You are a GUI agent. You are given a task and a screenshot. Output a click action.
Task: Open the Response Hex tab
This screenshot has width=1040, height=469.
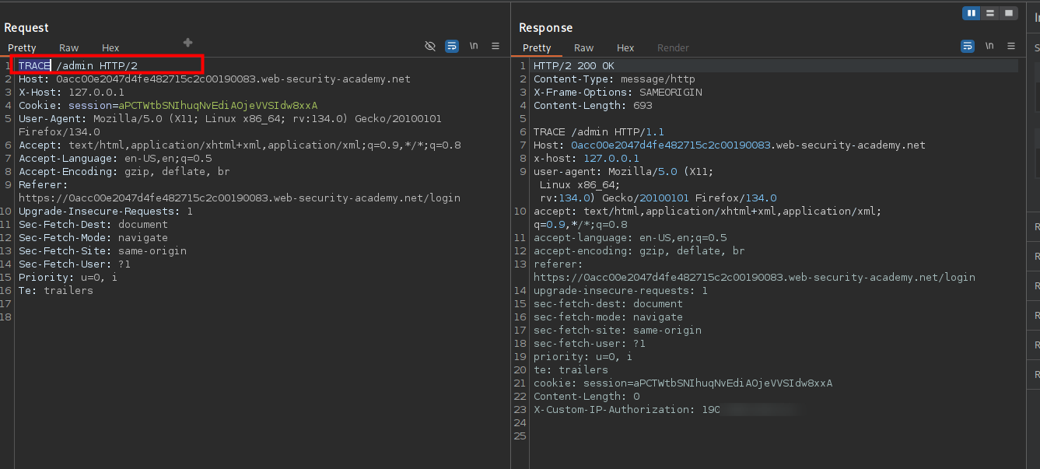(625, 48)
